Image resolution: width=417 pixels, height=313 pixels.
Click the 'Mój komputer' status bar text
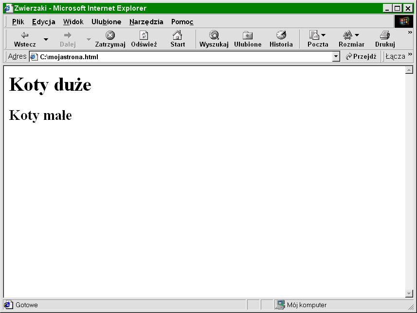click(307, 305)
